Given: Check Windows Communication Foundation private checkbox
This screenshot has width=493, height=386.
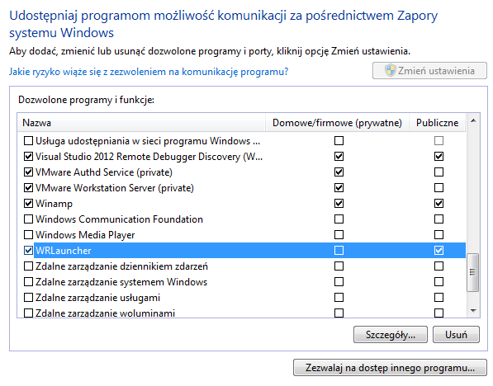Looking at the screenshot, I should 339,219.
